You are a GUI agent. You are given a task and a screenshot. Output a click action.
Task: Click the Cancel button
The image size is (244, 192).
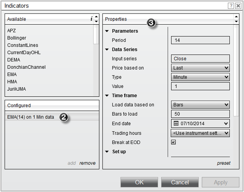180,182
